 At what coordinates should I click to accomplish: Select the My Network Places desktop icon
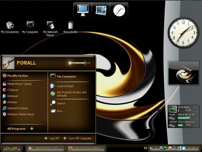coord(50,29)
